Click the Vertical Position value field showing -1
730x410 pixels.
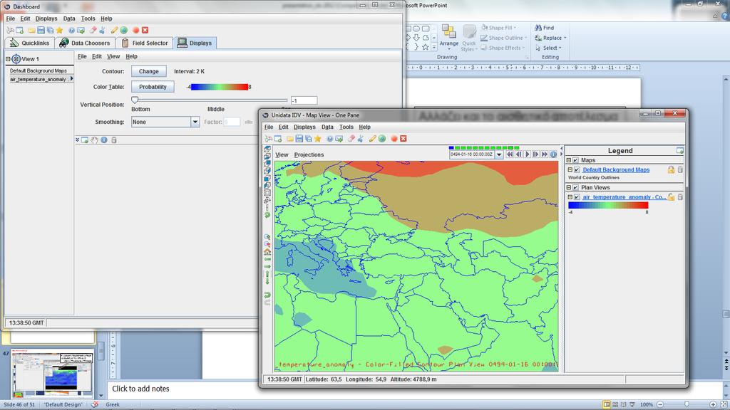[304, 100]
